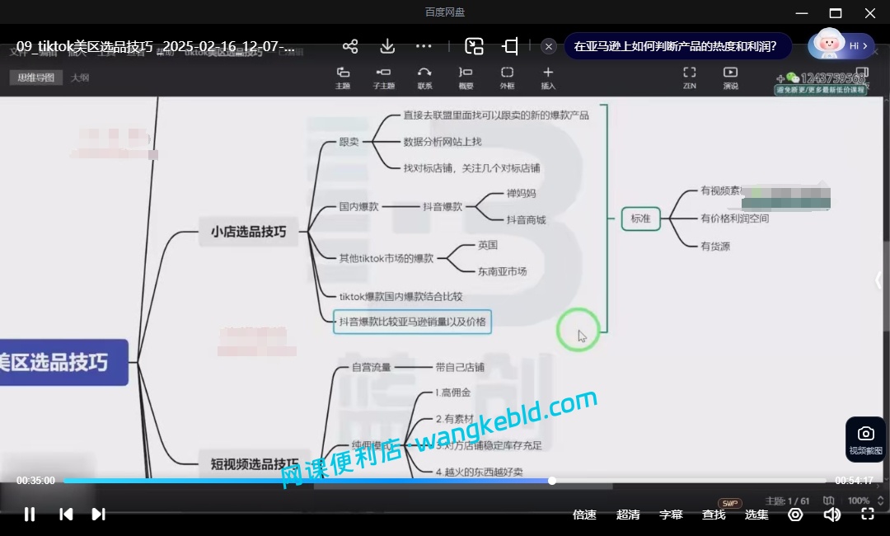The width and height of the screenshot is (890, 536).
Task: Click the 自营流量 node
Action: (371, 367)
